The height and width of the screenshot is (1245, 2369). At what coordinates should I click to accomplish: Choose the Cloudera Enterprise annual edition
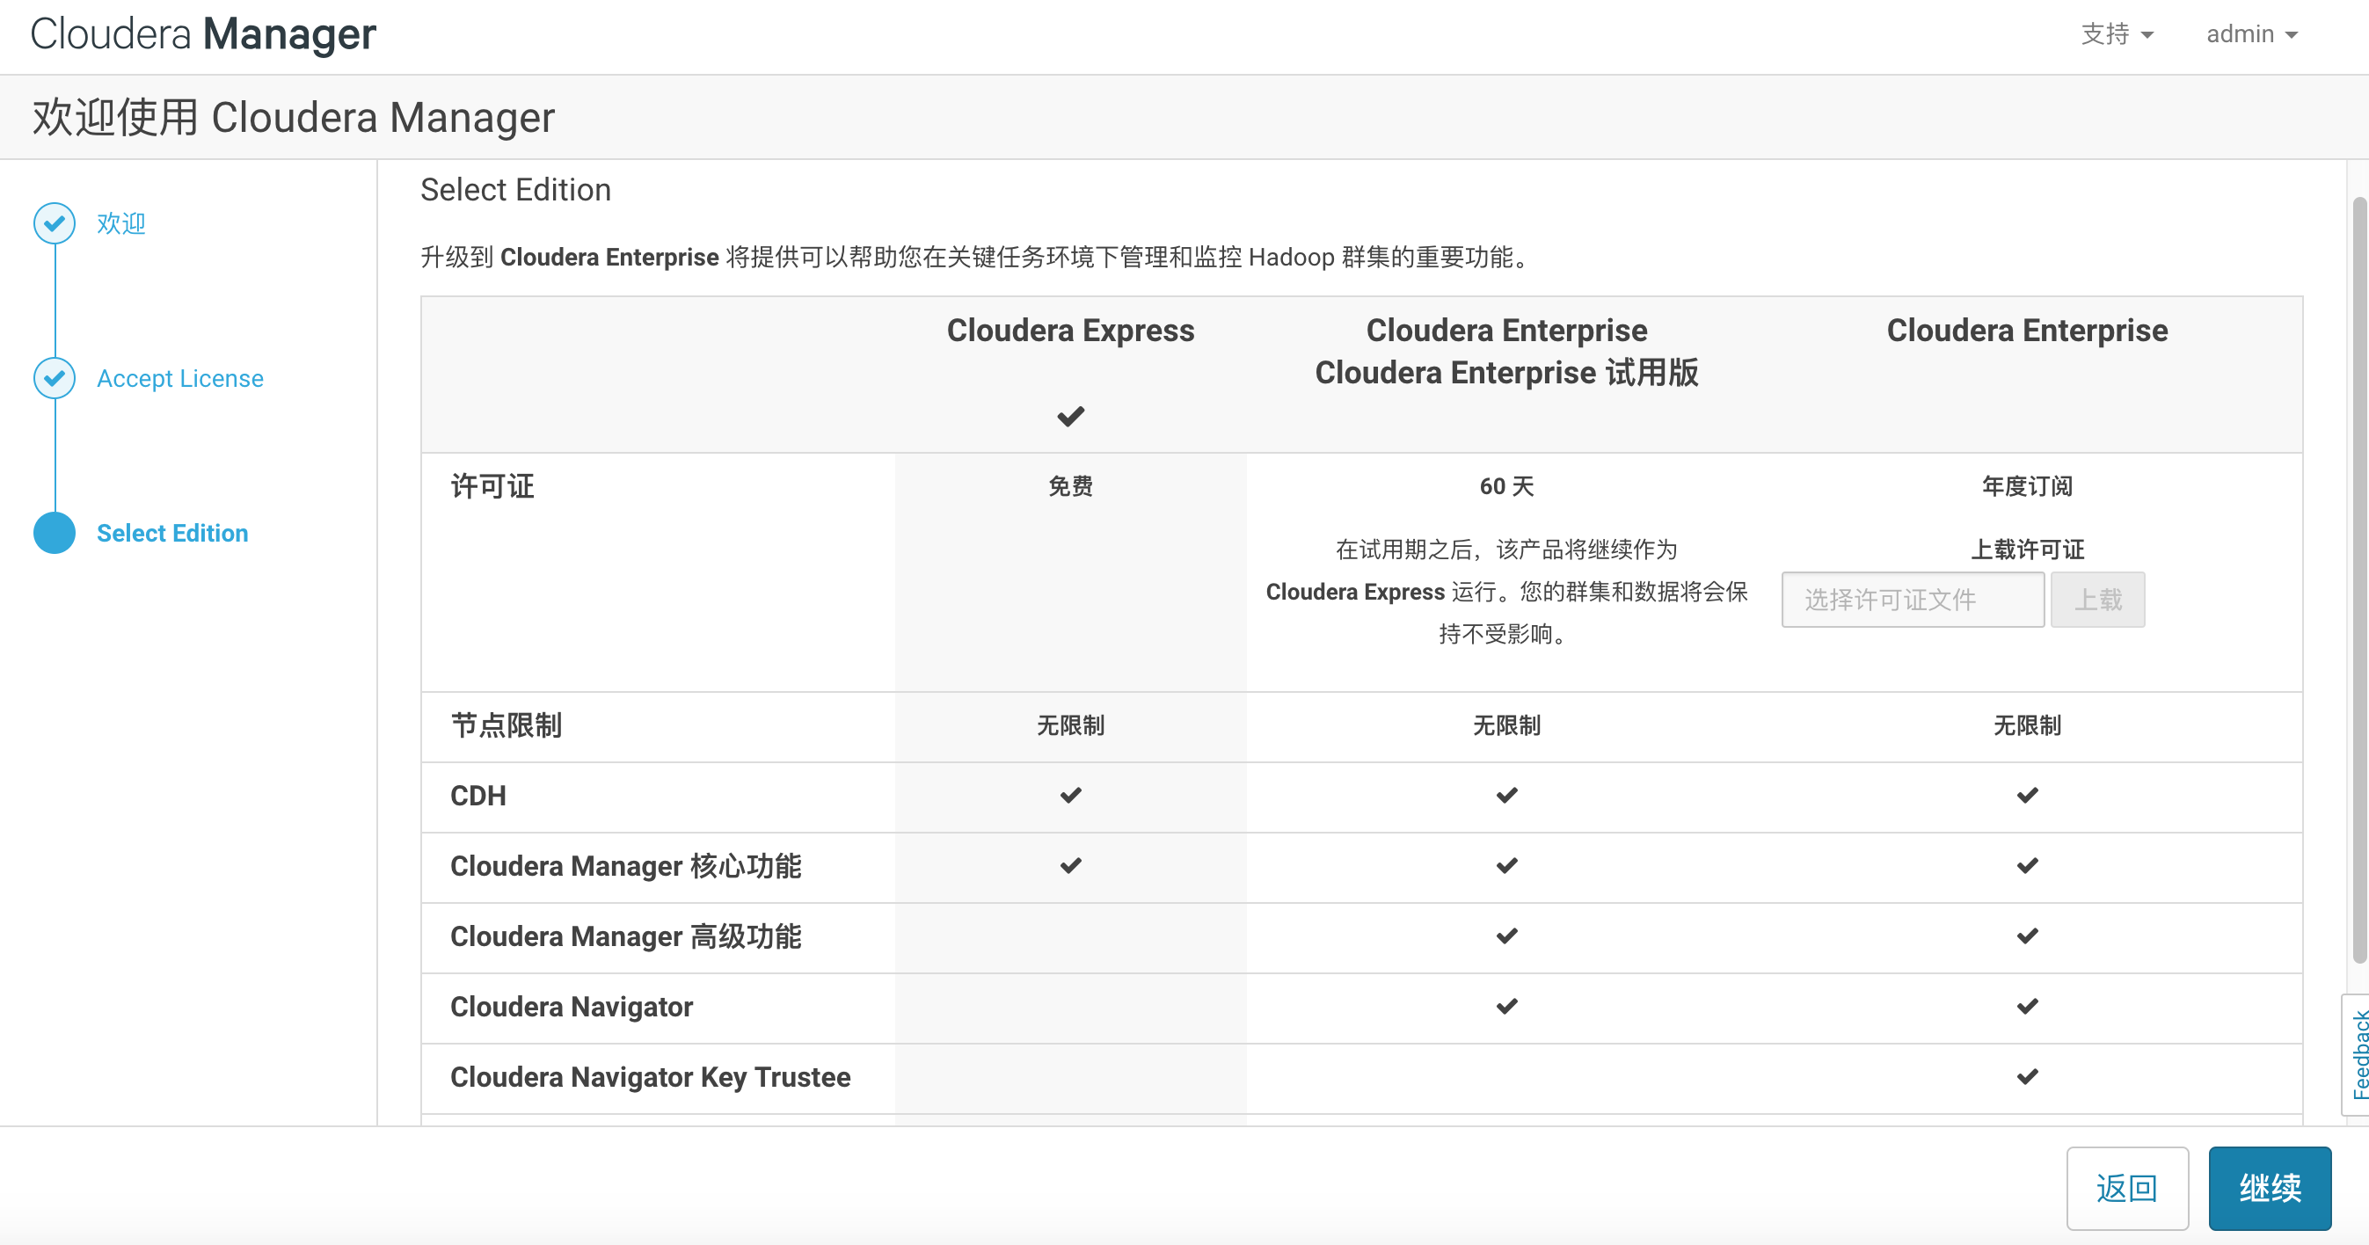(2027, 330)
